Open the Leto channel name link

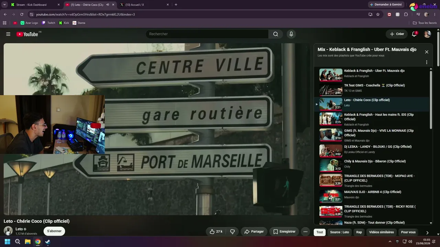point(19,229)
